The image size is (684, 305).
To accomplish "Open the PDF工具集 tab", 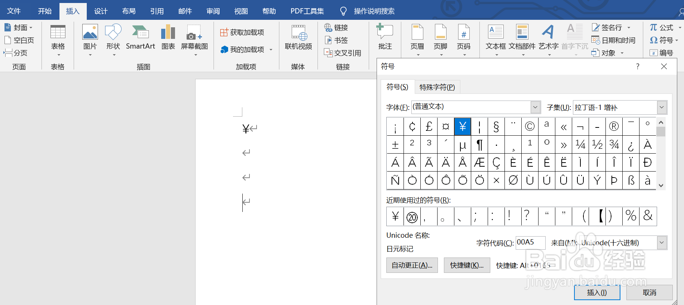I will click(307, 11).
